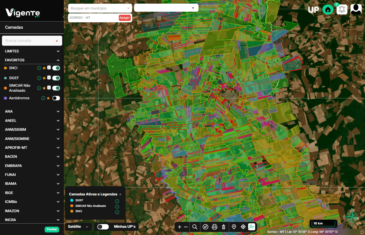Expand the ANM/SIGBM layer group
This screenshot has width=365, height=235.
[32, 130]
